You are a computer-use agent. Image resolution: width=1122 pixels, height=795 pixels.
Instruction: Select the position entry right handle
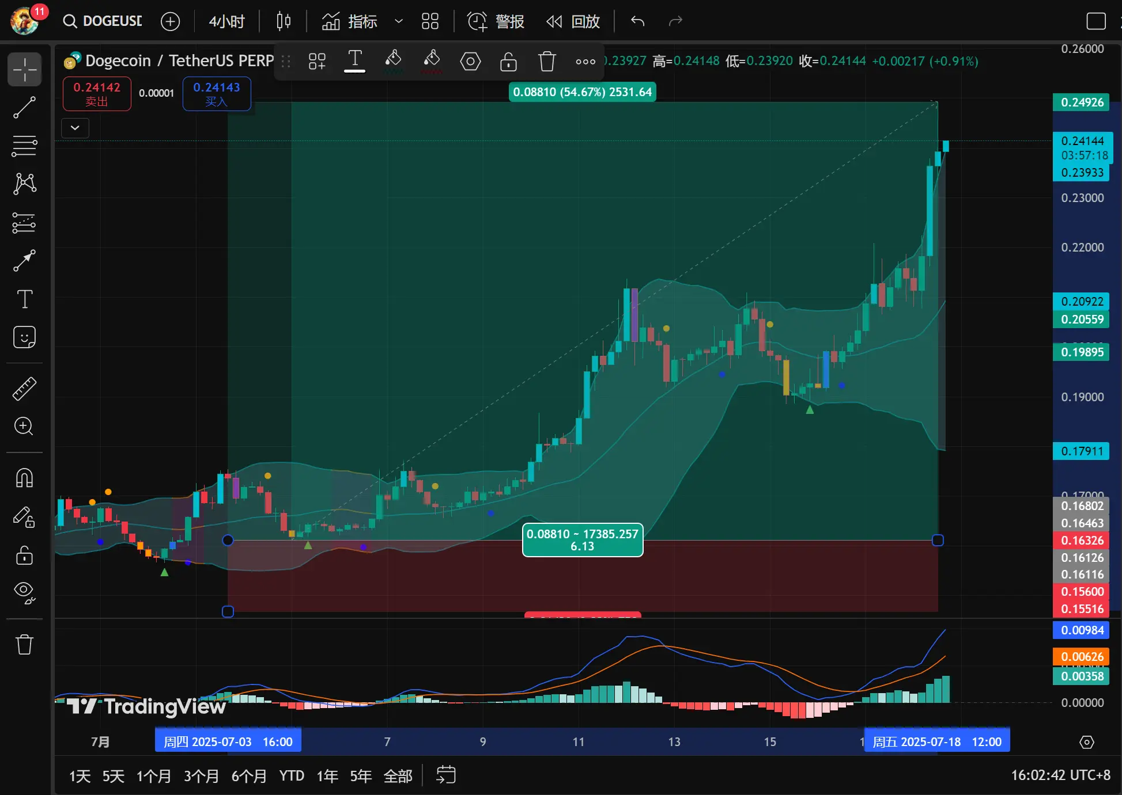click(938, 540)
